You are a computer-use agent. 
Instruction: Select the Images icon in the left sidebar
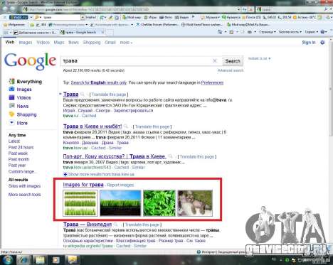pyautogui.click(x=11, y=89)
